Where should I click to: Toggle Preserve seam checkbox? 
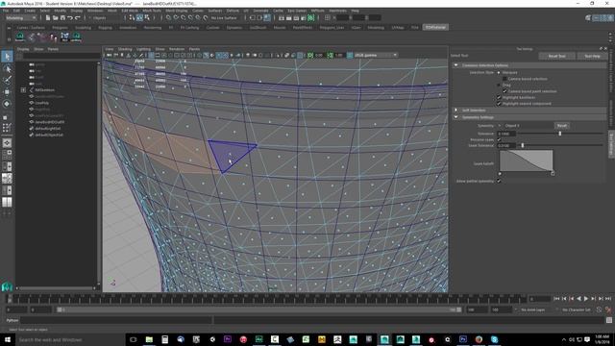click(x=499, y=139)
